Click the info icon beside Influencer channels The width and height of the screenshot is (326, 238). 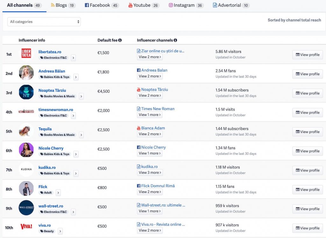[175, 40]
